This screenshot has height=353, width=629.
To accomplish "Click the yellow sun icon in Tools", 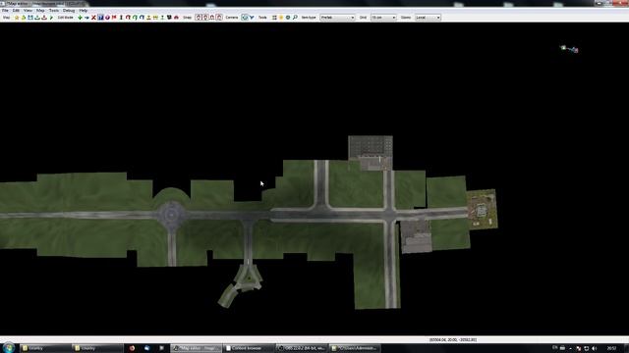I will click(281, 18).
